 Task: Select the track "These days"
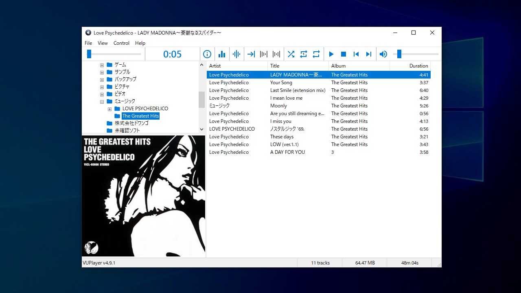click(318, 137)
